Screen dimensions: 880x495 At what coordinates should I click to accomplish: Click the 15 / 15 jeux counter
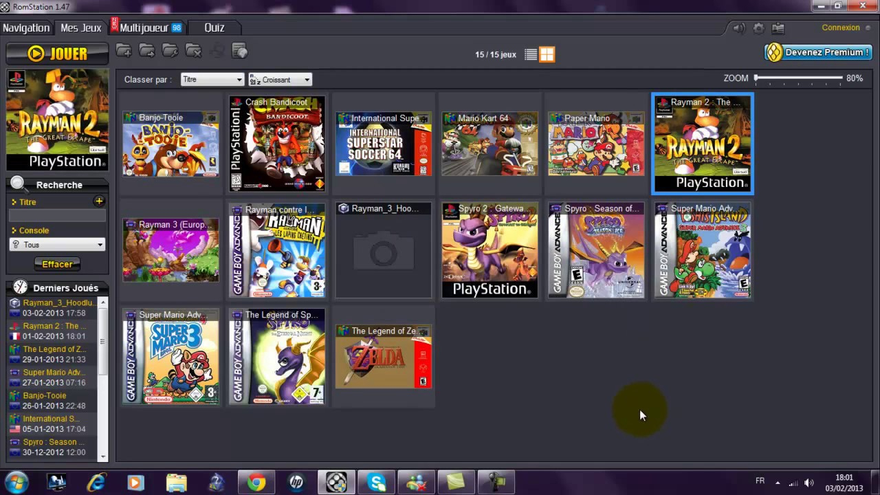click(496, 54)
